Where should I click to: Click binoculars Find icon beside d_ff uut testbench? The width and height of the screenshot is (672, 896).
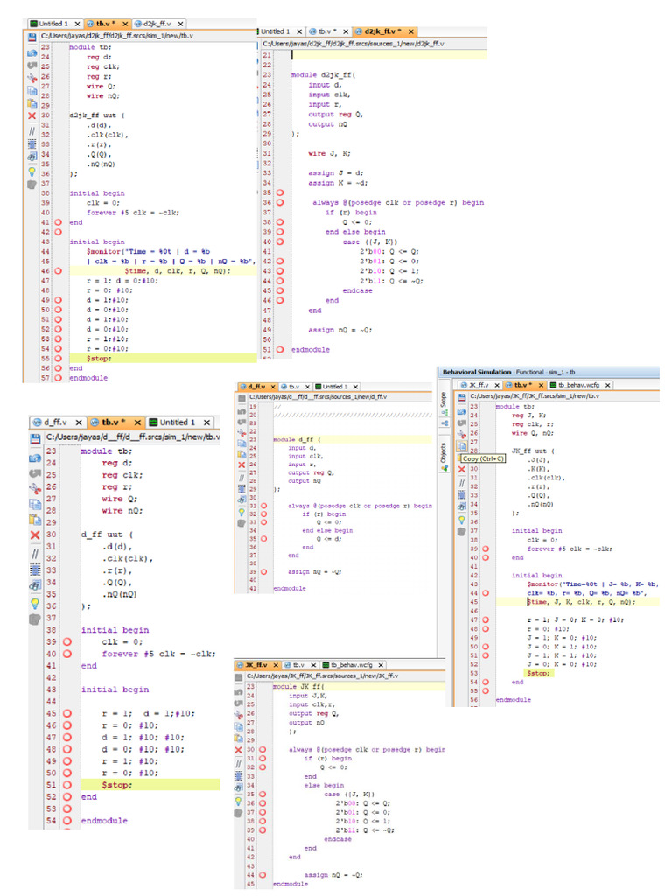tap(35, 585)
